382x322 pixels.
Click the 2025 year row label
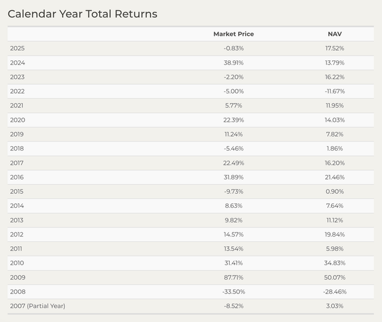[17, 48]
